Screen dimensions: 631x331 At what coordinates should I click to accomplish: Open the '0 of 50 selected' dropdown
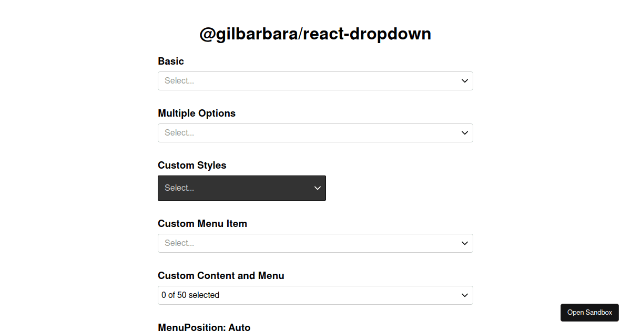(315, 295)
